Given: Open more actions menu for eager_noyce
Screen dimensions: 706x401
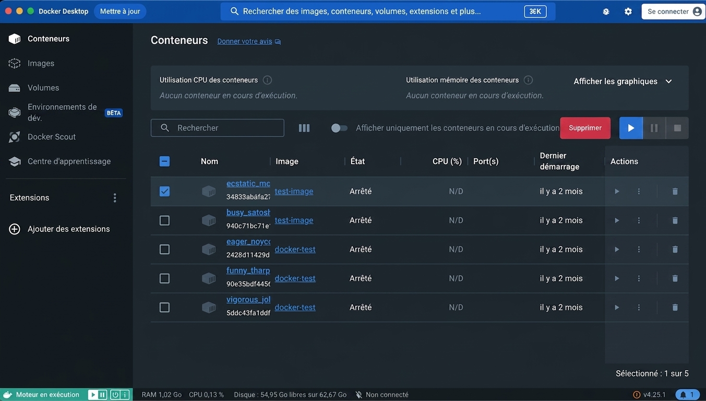Looking at the screenshot, I should 639,250.
